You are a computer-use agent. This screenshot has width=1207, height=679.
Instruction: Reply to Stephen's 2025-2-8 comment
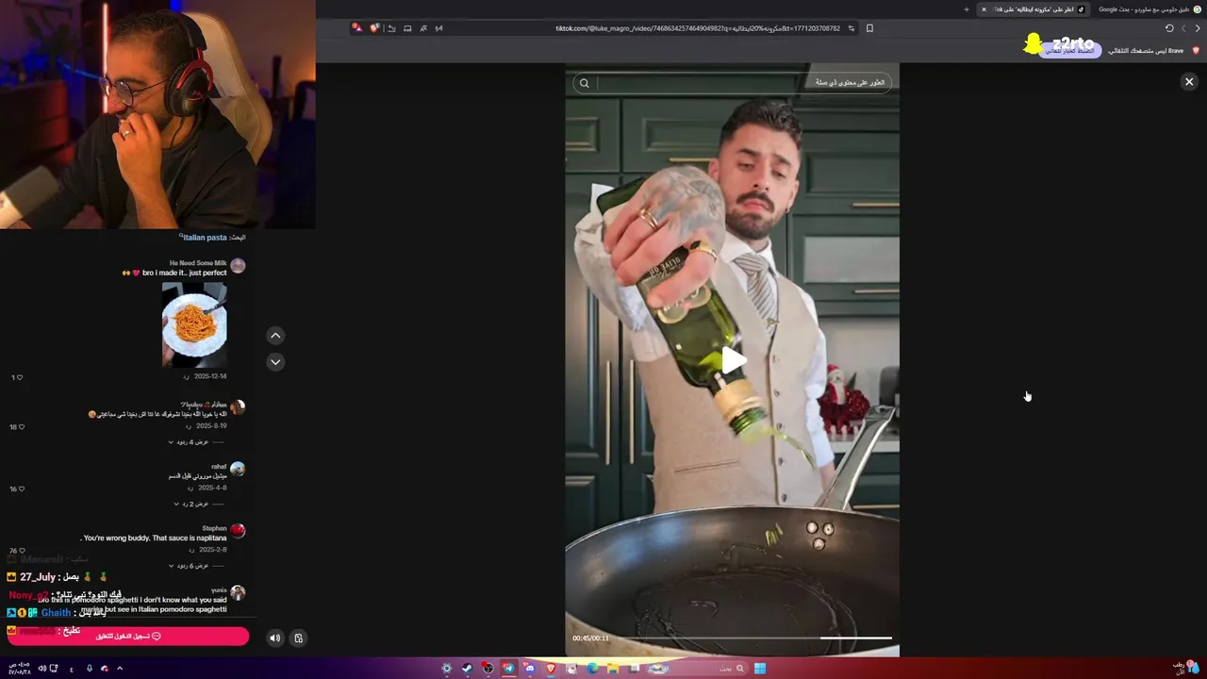coord(190,550)
